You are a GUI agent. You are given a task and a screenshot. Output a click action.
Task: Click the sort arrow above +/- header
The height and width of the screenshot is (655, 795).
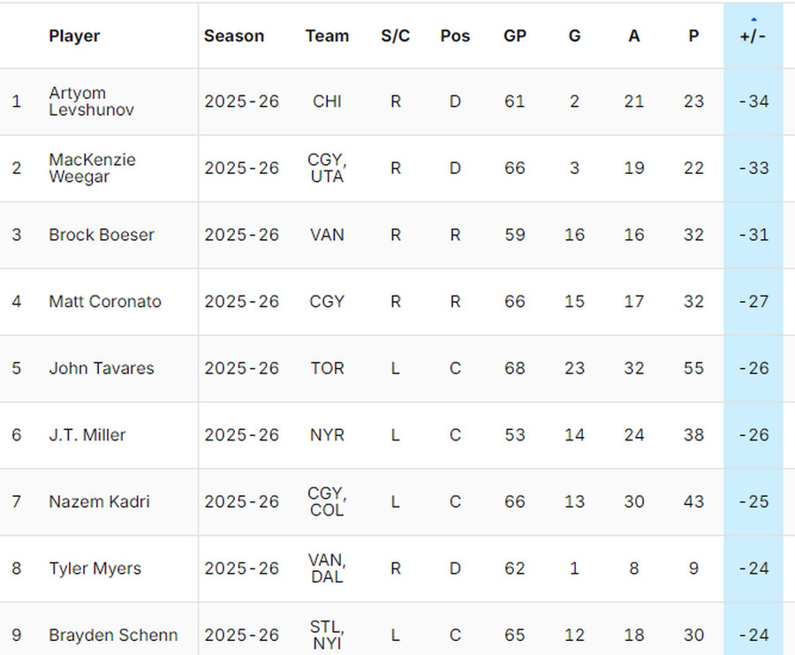pyautogui.click(x=753, y=19)
